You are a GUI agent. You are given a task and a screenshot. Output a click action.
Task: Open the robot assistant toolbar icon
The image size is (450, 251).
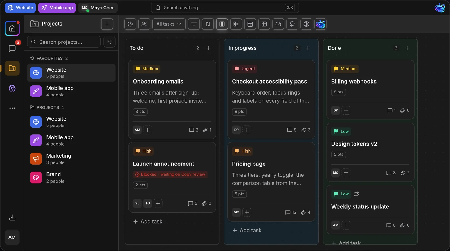320,24
